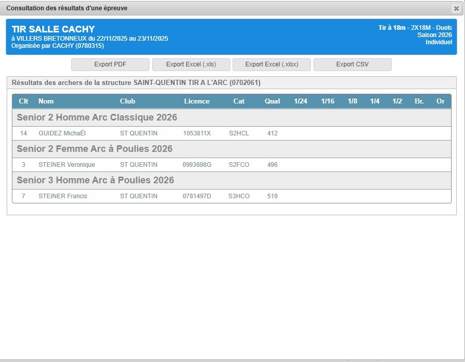Click the Or finals column header
The height and width of the screenshot is (362, 465).
[x=440, y=101]
